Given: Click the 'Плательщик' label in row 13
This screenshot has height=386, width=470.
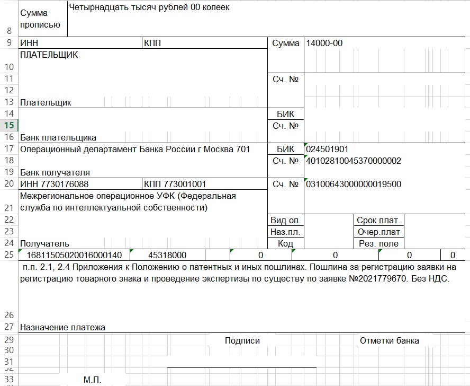Looking at the screenshot, I should coord(46,102).
